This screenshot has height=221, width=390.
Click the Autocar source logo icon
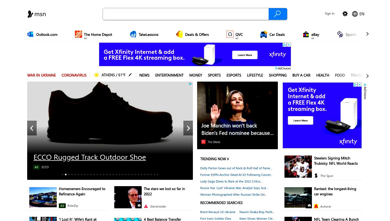tap(316, 206)
